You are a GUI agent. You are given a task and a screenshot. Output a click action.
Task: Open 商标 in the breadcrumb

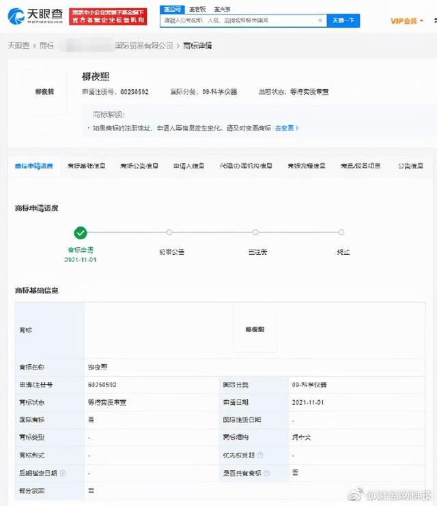pos(46,46)
